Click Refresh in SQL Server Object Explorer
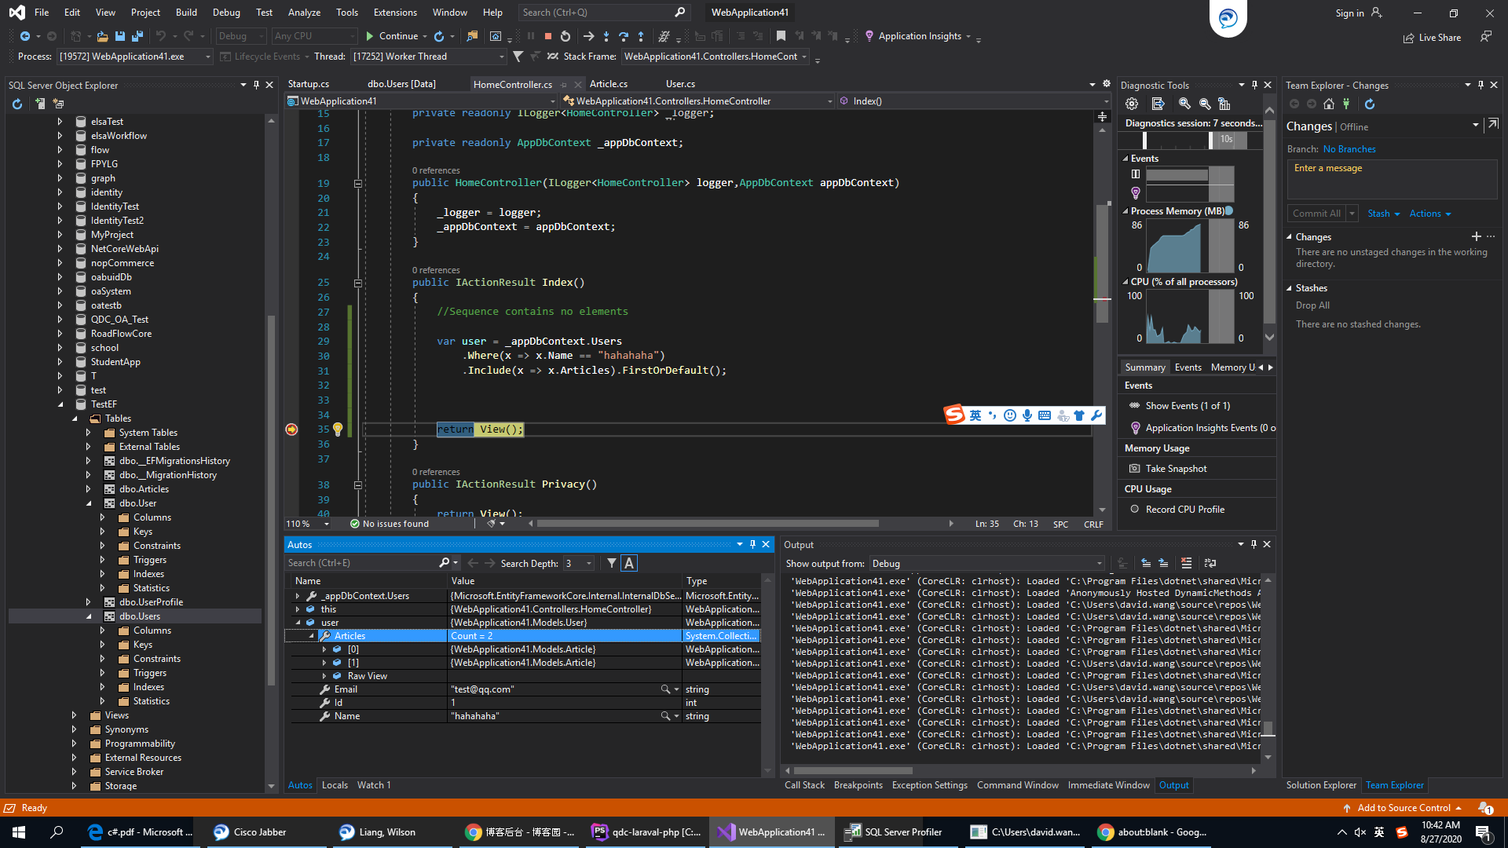The height and width of the screenshot is (848, 1508). [x=17, y=104]
